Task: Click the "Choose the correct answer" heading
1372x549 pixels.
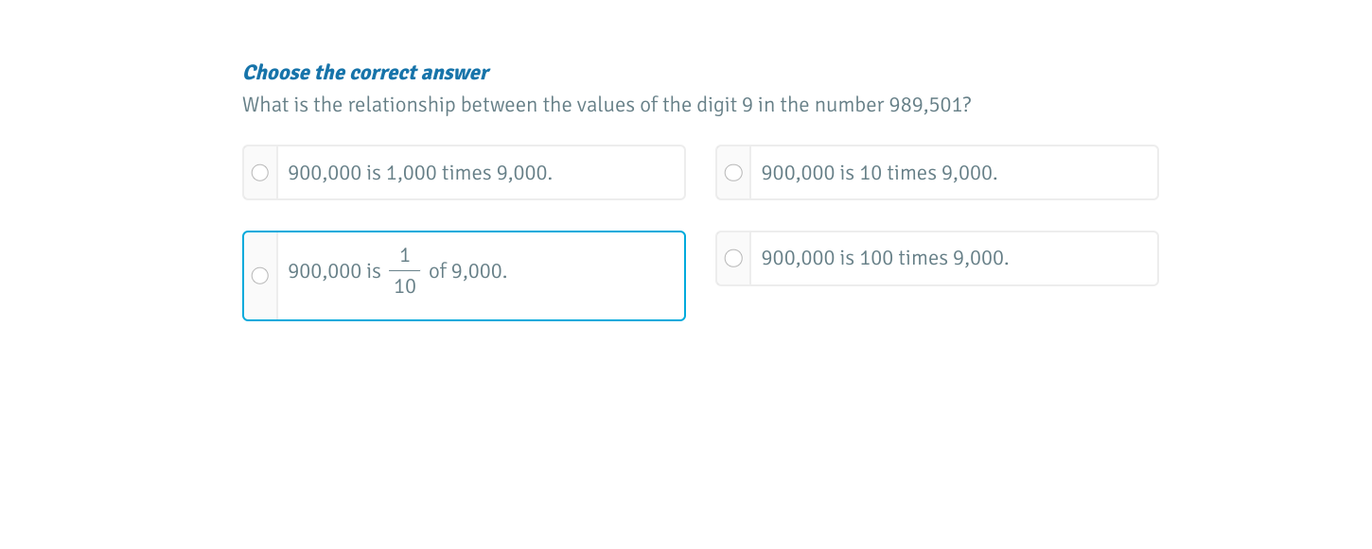Action: pos(365,72)
